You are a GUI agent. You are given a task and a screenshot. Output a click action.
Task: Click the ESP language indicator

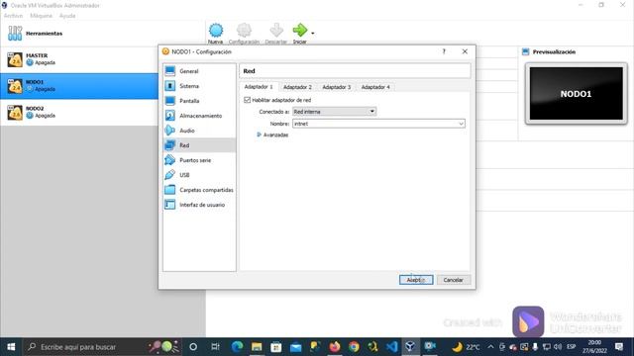click(572, 347)
